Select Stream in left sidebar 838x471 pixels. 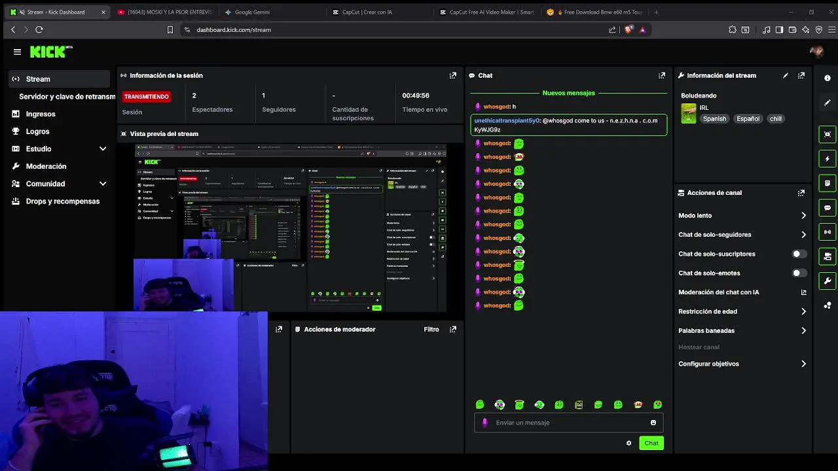(60, 79)
